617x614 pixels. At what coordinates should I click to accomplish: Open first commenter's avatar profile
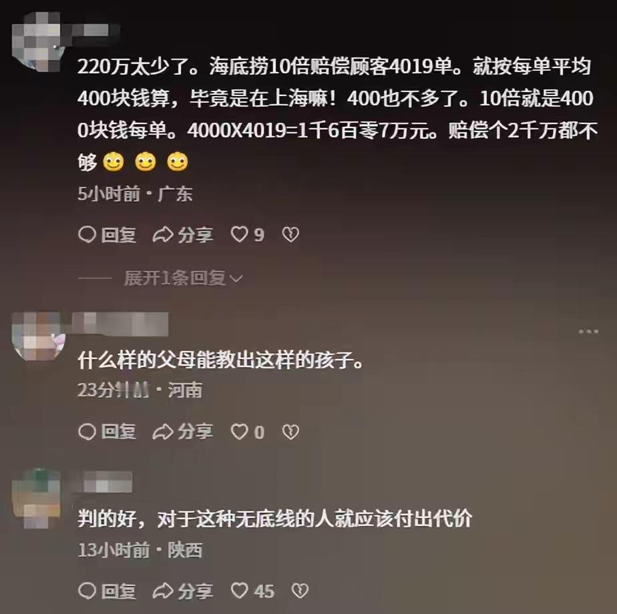pos(38,41)
